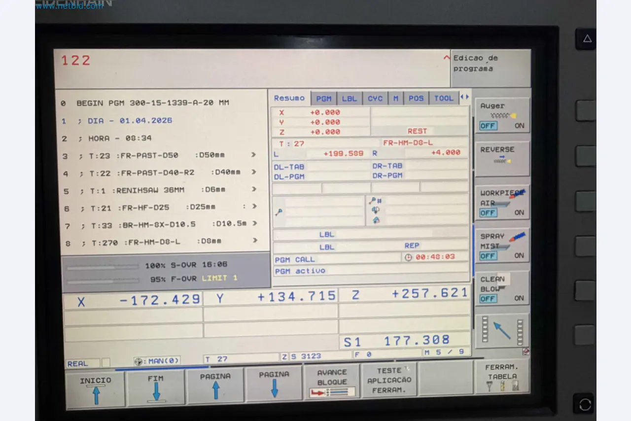Toggle SPRAY MIST OFF/ON softkey
The height and width of the screenshot is (421, 631).
(502, 245)
